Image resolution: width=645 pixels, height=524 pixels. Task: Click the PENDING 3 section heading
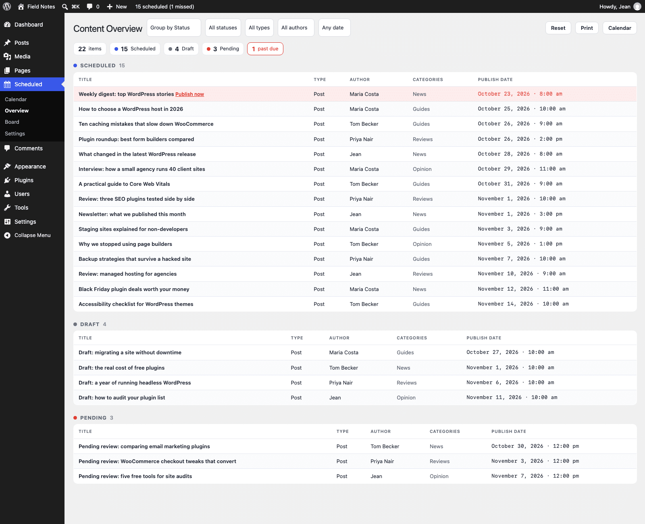94,418
